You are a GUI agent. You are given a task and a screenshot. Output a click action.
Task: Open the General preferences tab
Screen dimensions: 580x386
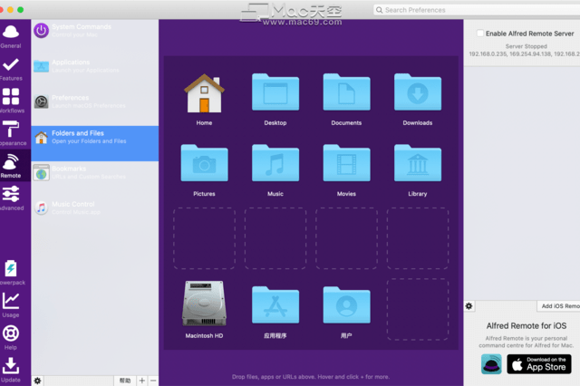pyautogui.click(x=11, y=36)
